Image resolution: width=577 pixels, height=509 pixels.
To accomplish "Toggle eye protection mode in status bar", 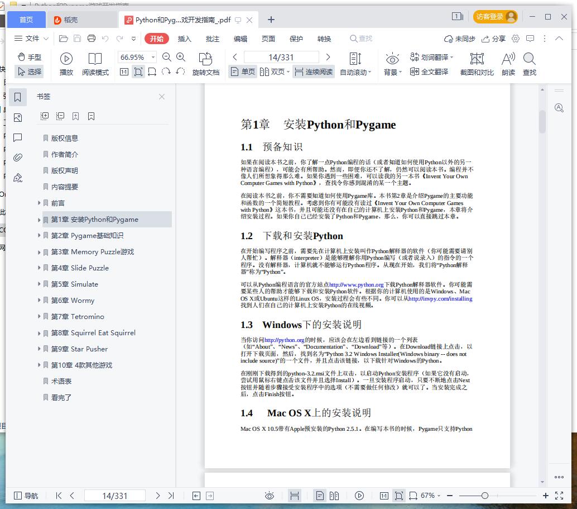I will 270,496.
